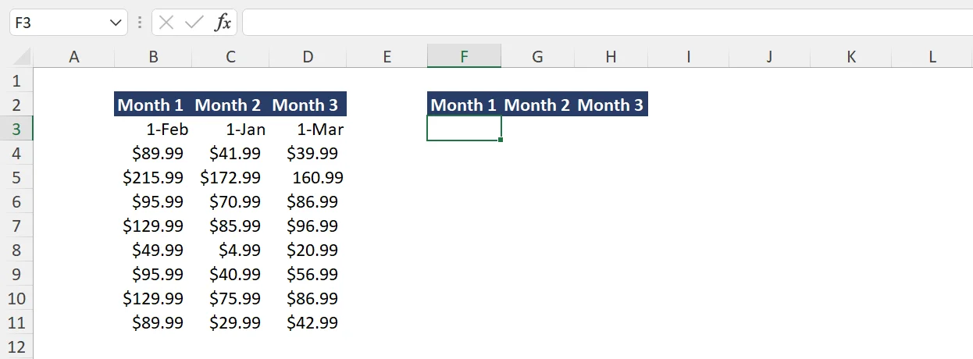973x359 pixels.
Task: Click the Month 2 header cell in column C
Action: 230,105
